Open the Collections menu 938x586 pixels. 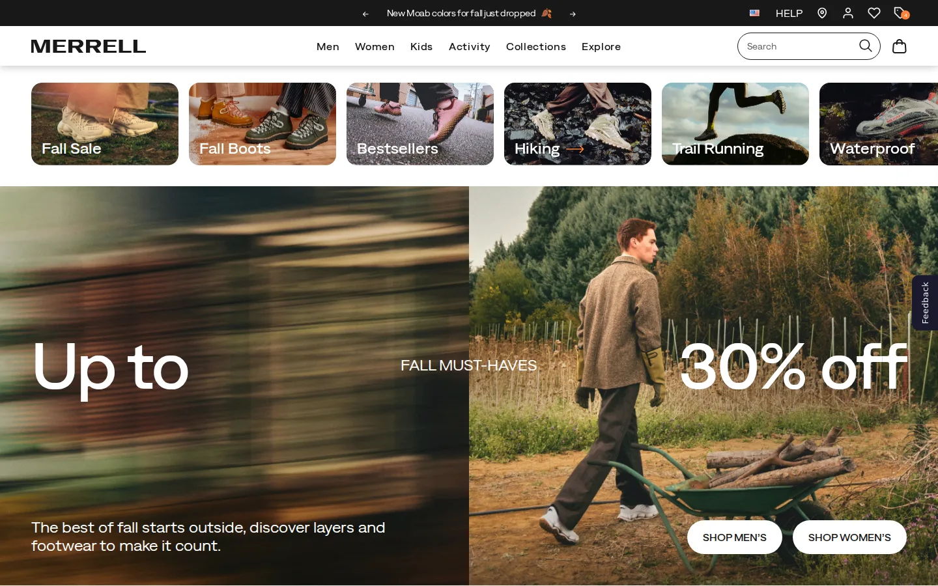536,47
